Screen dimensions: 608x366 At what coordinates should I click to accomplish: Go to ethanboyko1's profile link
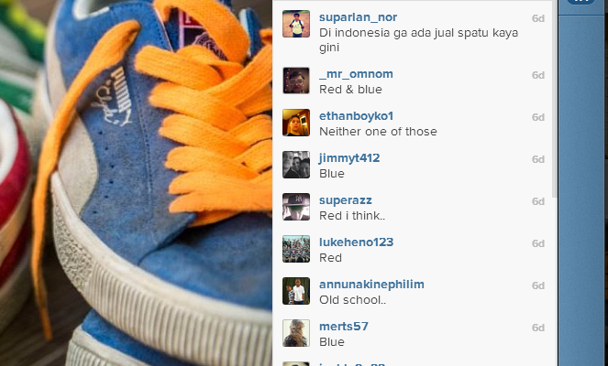point(357,116)
